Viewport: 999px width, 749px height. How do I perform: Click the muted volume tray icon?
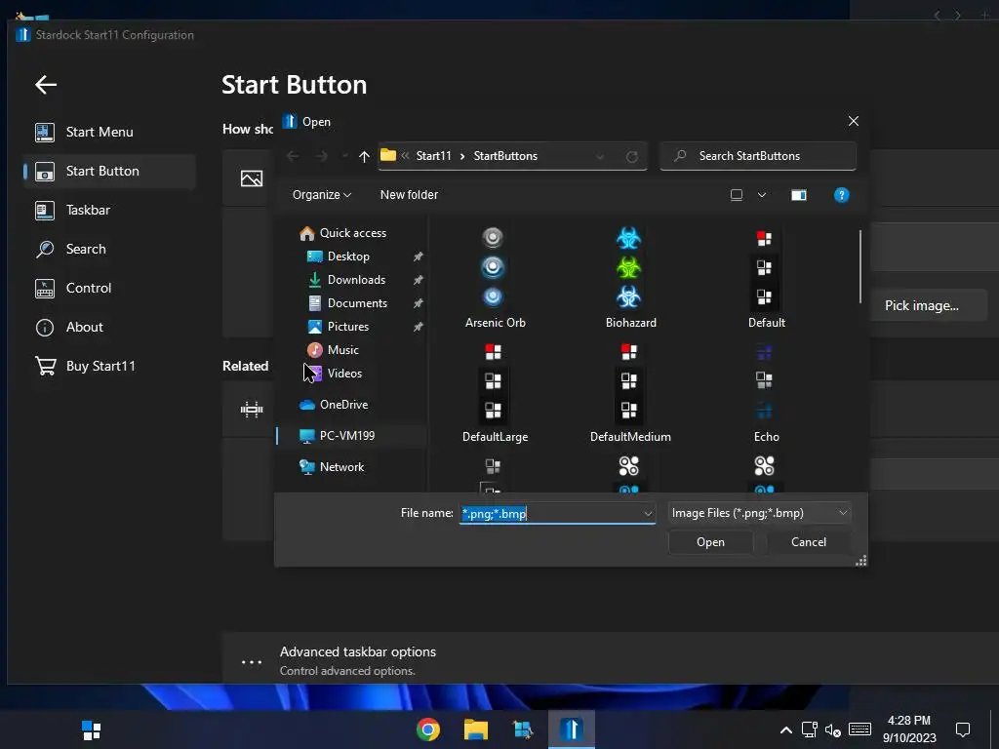pyautogui.click(x=833, y=729)
